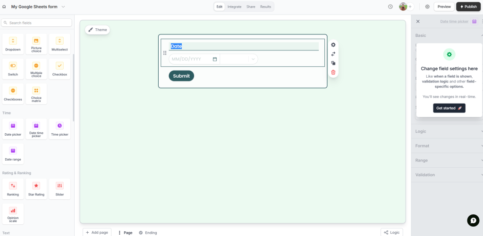Switch to the Integrate tab
Image resolution: width=483 pixels, height=236 pixels.
[234, 7]
